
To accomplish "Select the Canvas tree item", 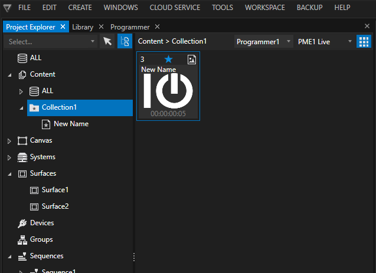I will (x=41, y=140).
